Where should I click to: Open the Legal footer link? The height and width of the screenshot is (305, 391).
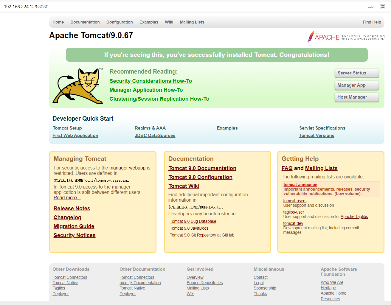click(x=259, y=283)
